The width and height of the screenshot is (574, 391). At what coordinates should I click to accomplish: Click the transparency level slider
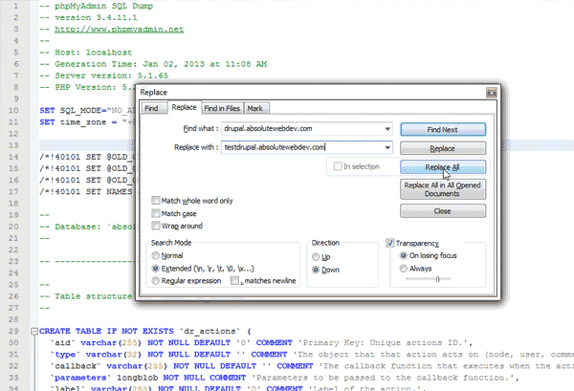pyautogui.click(x=438, y=280)
